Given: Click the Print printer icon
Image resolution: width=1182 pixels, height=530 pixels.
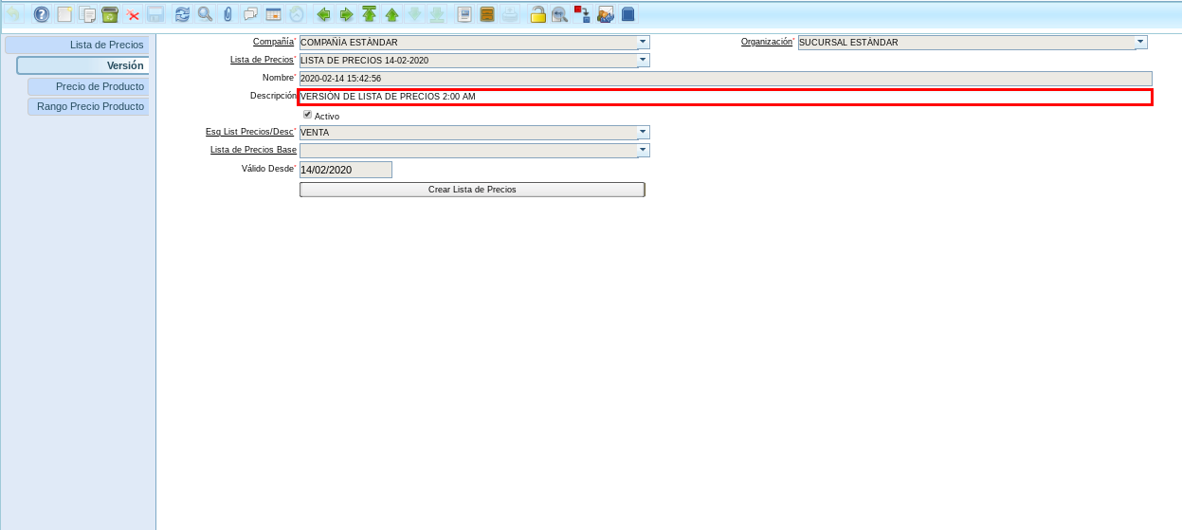Looking at the screenshot, I should coord(510,14).
